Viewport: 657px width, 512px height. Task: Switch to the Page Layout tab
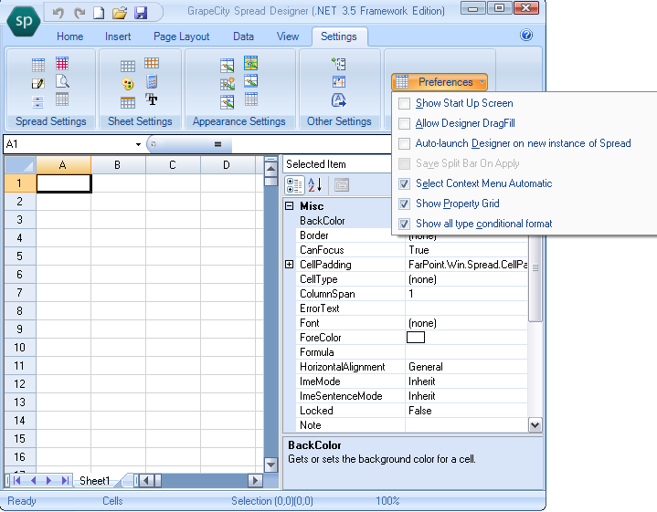coord(182,37)
